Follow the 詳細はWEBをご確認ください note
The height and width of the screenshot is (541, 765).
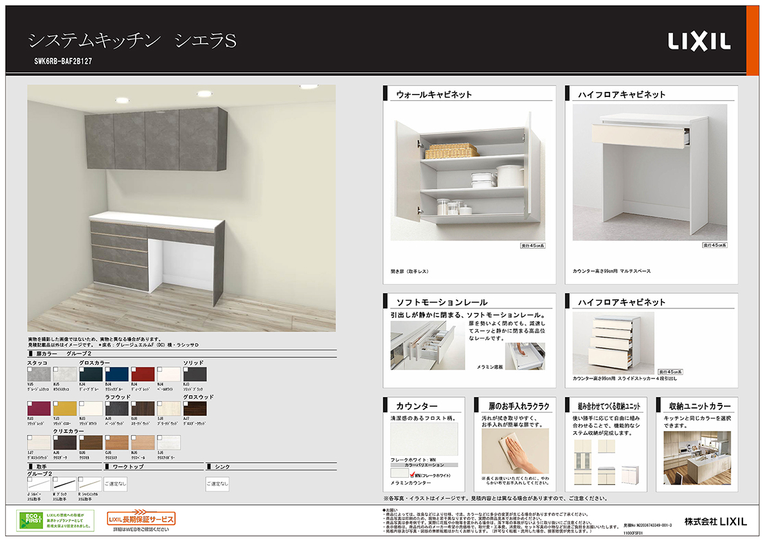[x=141, y=530]
